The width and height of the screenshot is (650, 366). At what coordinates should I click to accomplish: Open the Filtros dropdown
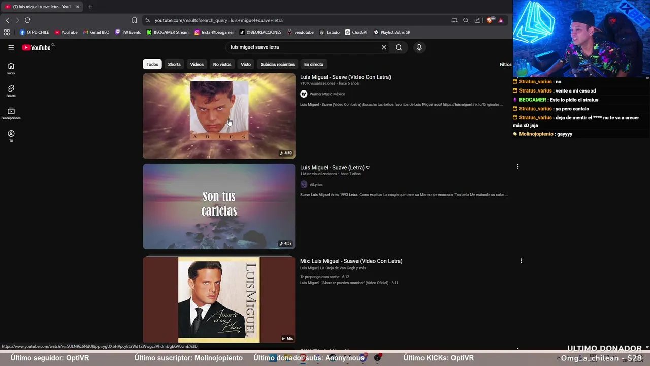tap(505, 64)
